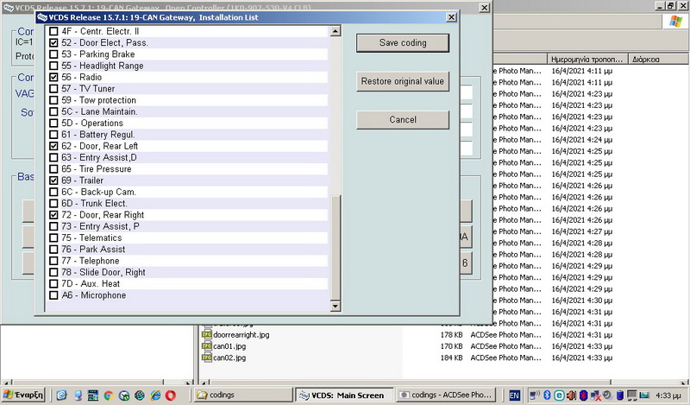Click the wireless network tray icon
Viewport: 690px width, 405px height.
click(x=535, y=396)
